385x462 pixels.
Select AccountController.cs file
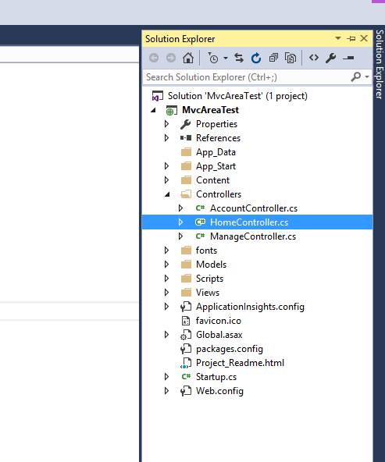(254, 208)
